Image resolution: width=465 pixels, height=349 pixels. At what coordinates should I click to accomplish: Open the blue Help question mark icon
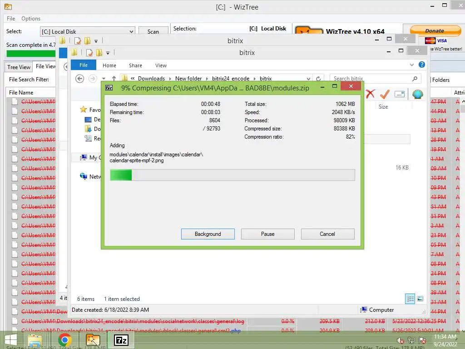click(x=421, y=65)
